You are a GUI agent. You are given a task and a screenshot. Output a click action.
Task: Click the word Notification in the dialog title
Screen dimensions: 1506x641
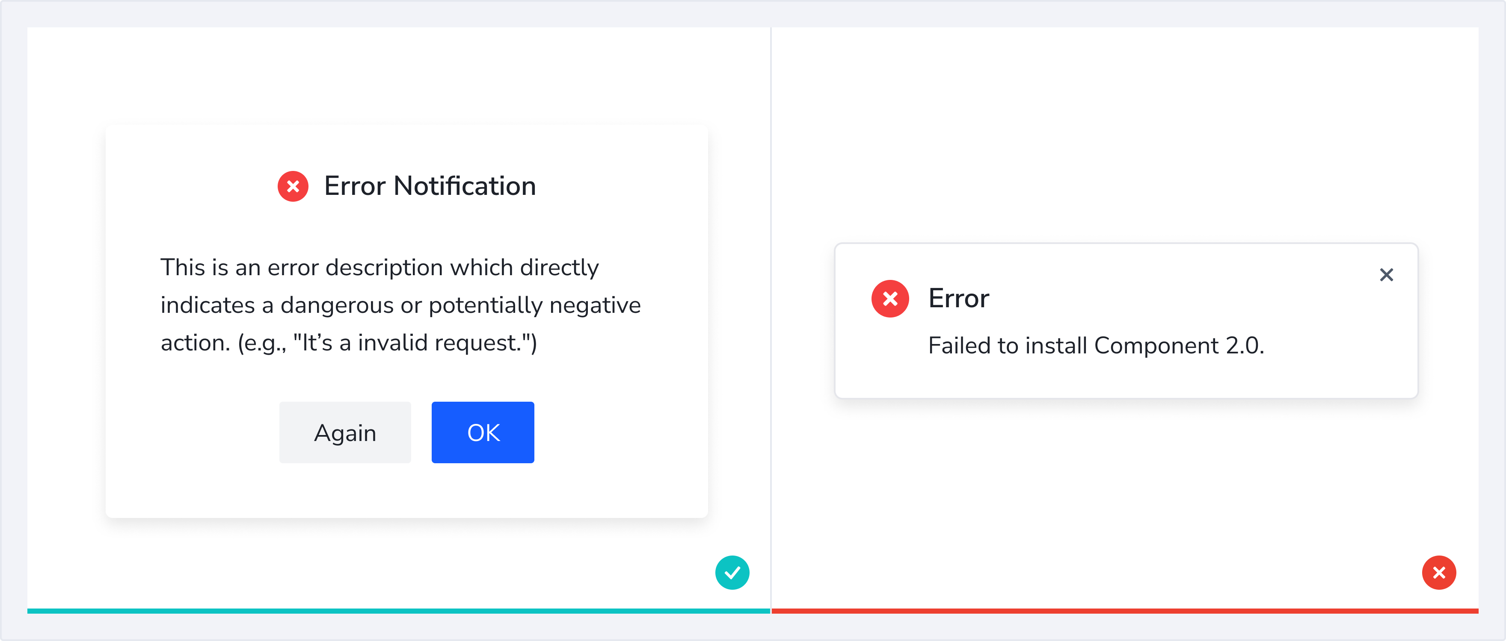465,186
